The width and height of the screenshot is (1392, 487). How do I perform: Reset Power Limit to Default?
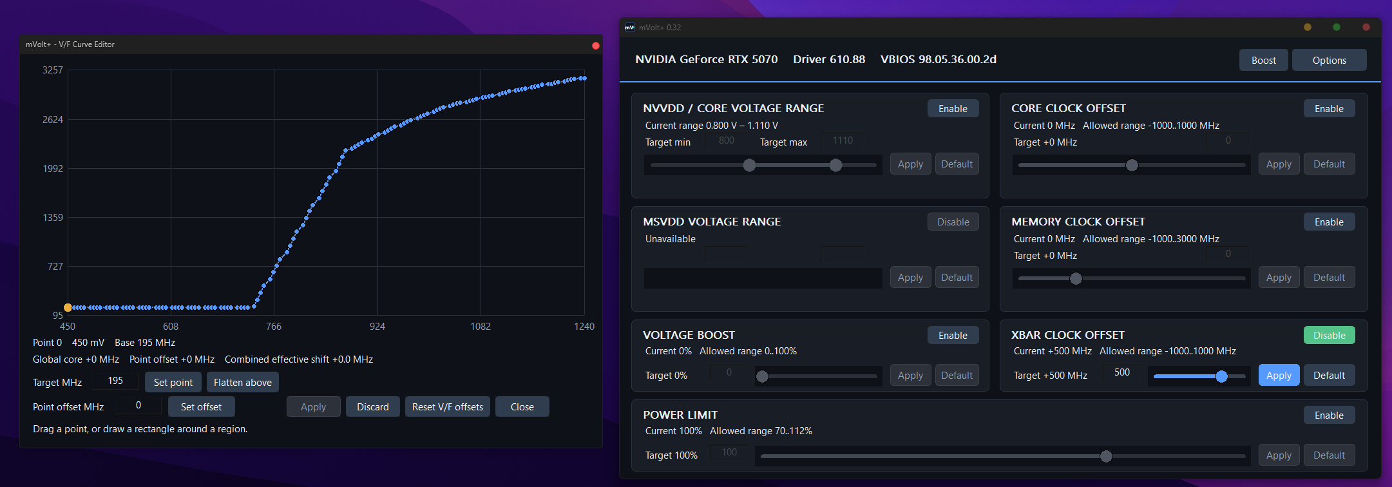[1330, 455]
